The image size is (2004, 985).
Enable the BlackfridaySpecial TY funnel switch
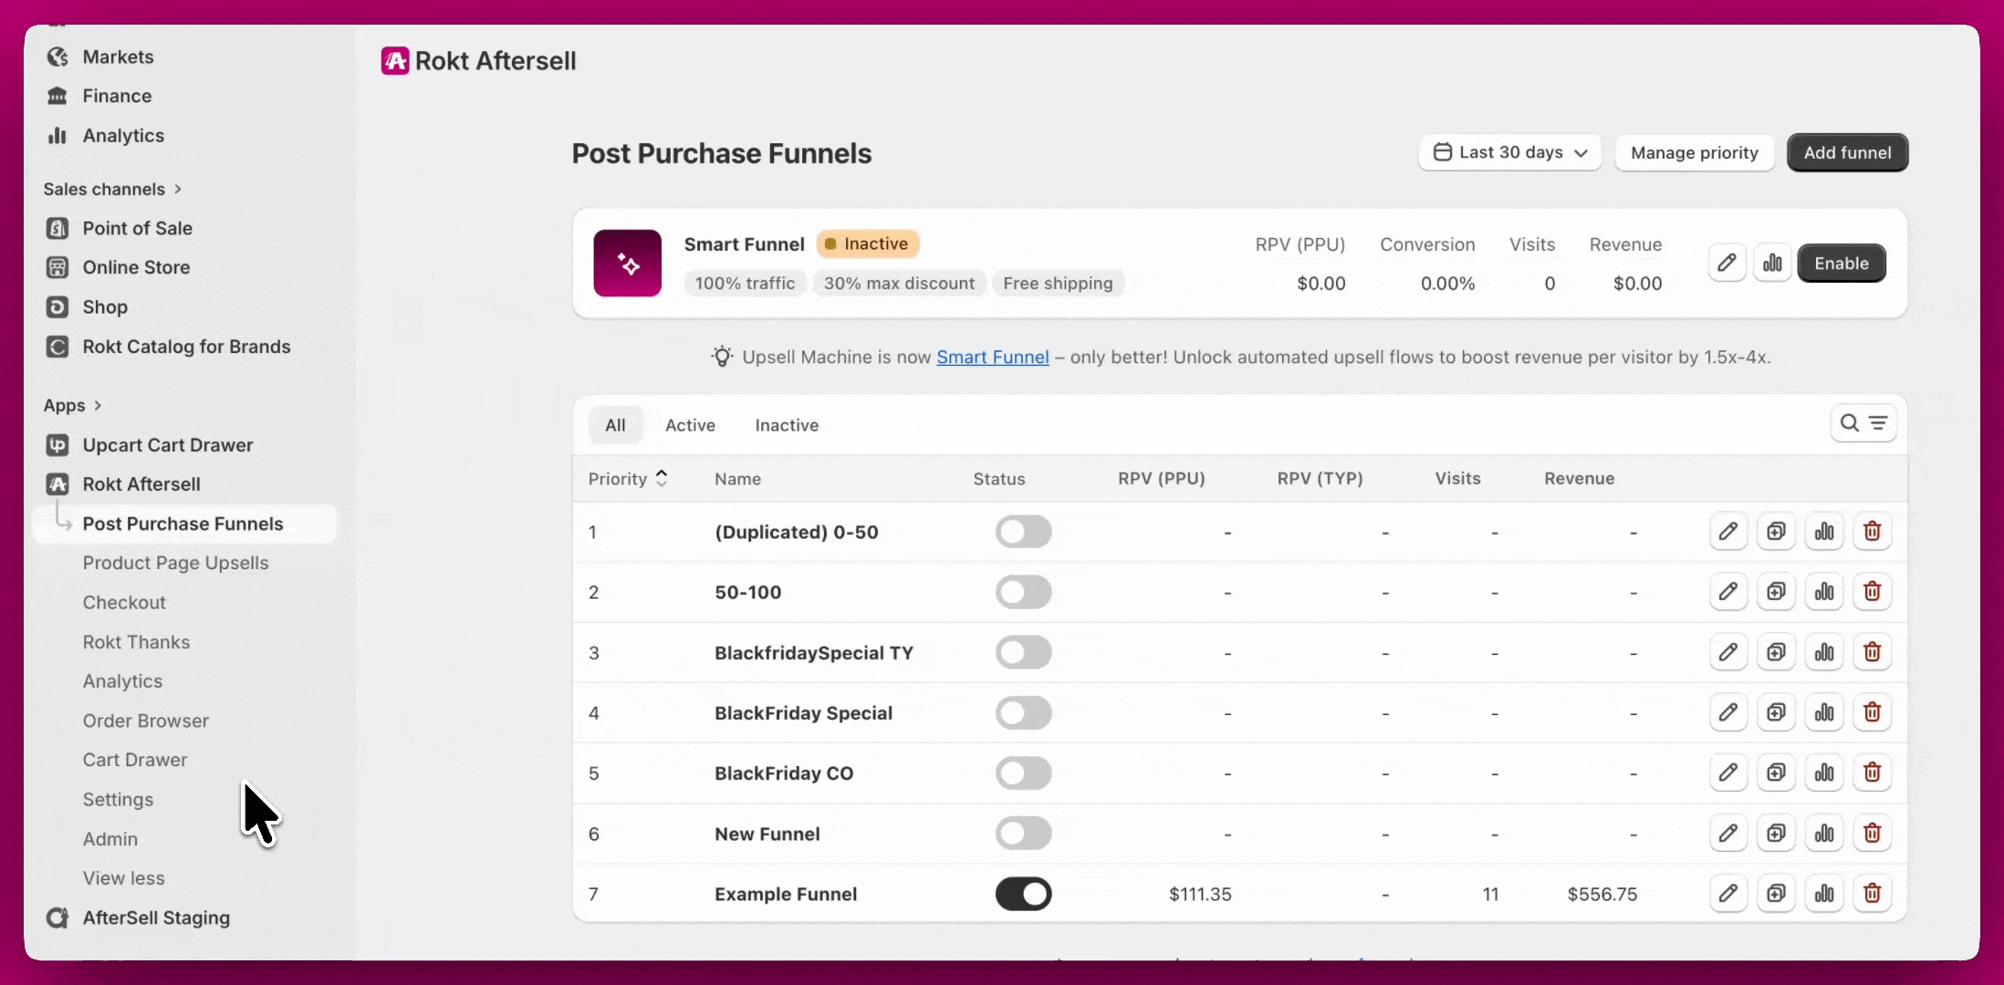[x=1023, y=652]
